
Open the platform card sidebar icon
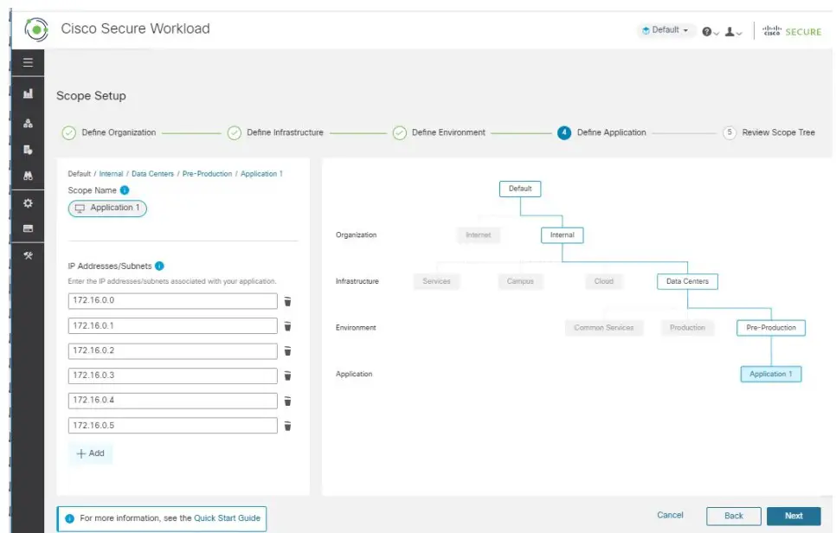click(29, 228)
